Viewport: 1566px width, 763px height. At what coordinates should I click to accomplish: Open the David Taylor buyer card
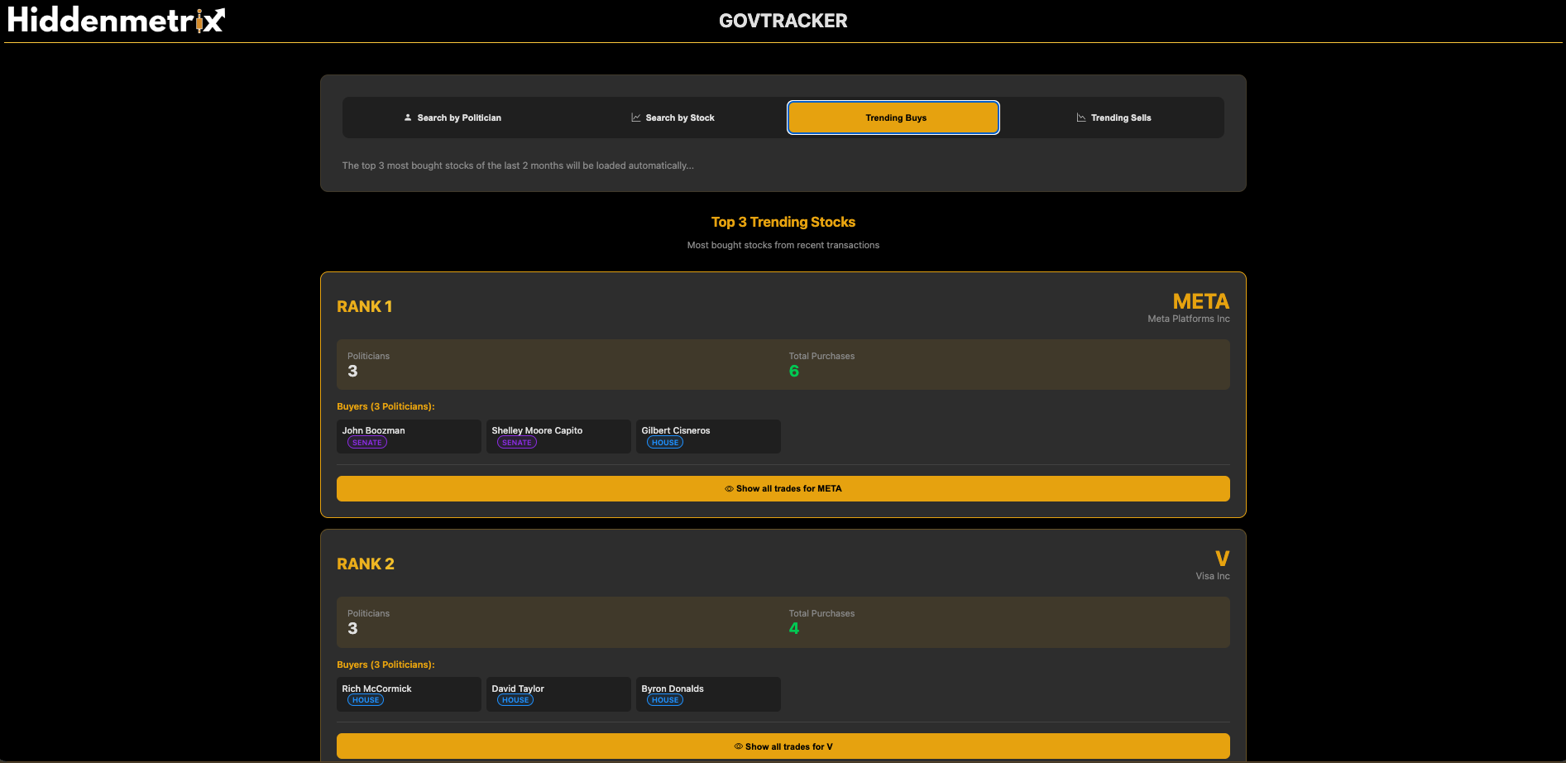tap(558, 693)
